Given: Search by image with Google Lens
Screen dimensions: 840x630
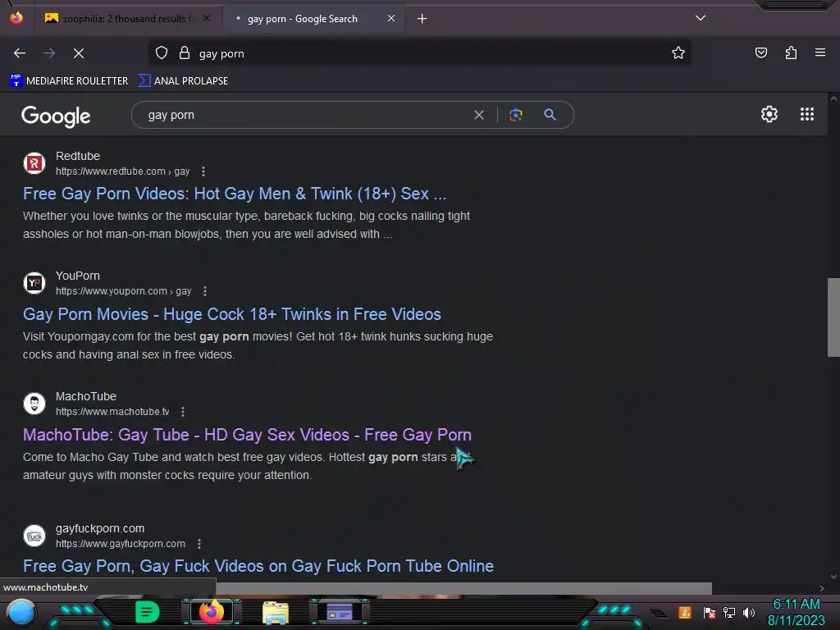Looking at the screenshot, I should (x=516, y=115).
